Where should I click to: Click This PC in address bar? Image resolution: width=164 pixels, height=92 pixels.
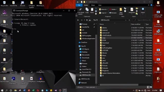(x=96, y=20)
